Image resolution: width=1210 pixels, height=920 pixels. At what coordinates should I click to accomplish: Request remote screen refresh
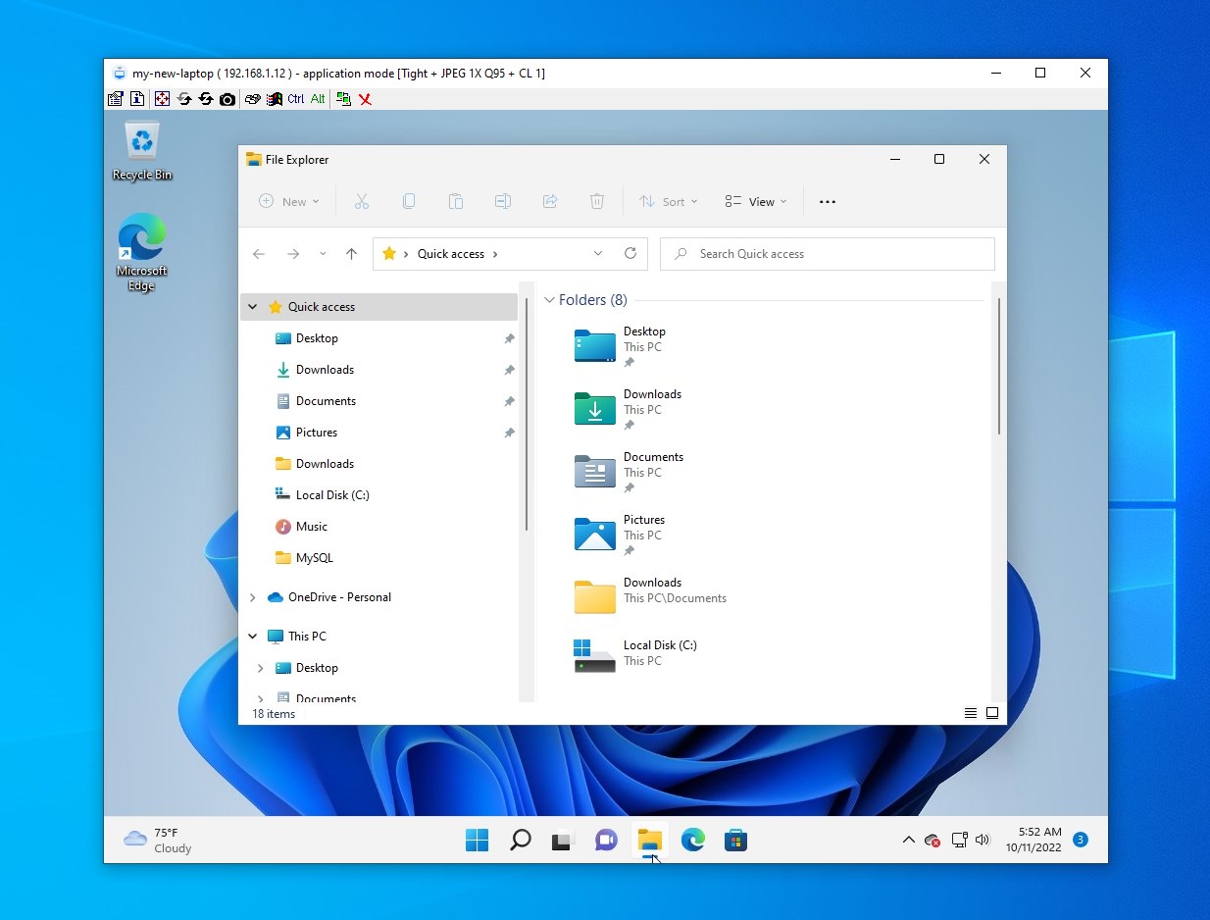[x=205, y=99]
